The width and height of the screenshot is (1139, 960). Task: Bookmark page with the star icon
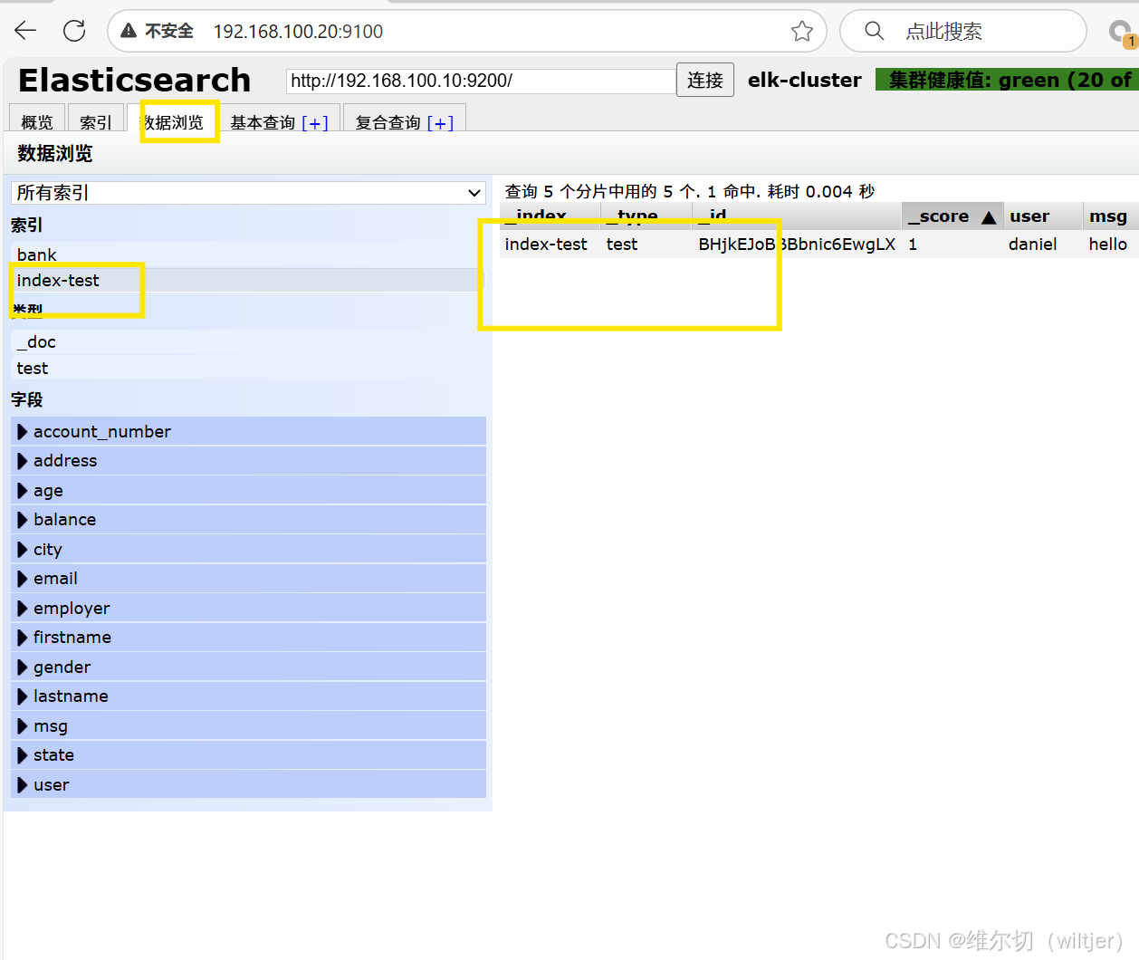[801, 32]
